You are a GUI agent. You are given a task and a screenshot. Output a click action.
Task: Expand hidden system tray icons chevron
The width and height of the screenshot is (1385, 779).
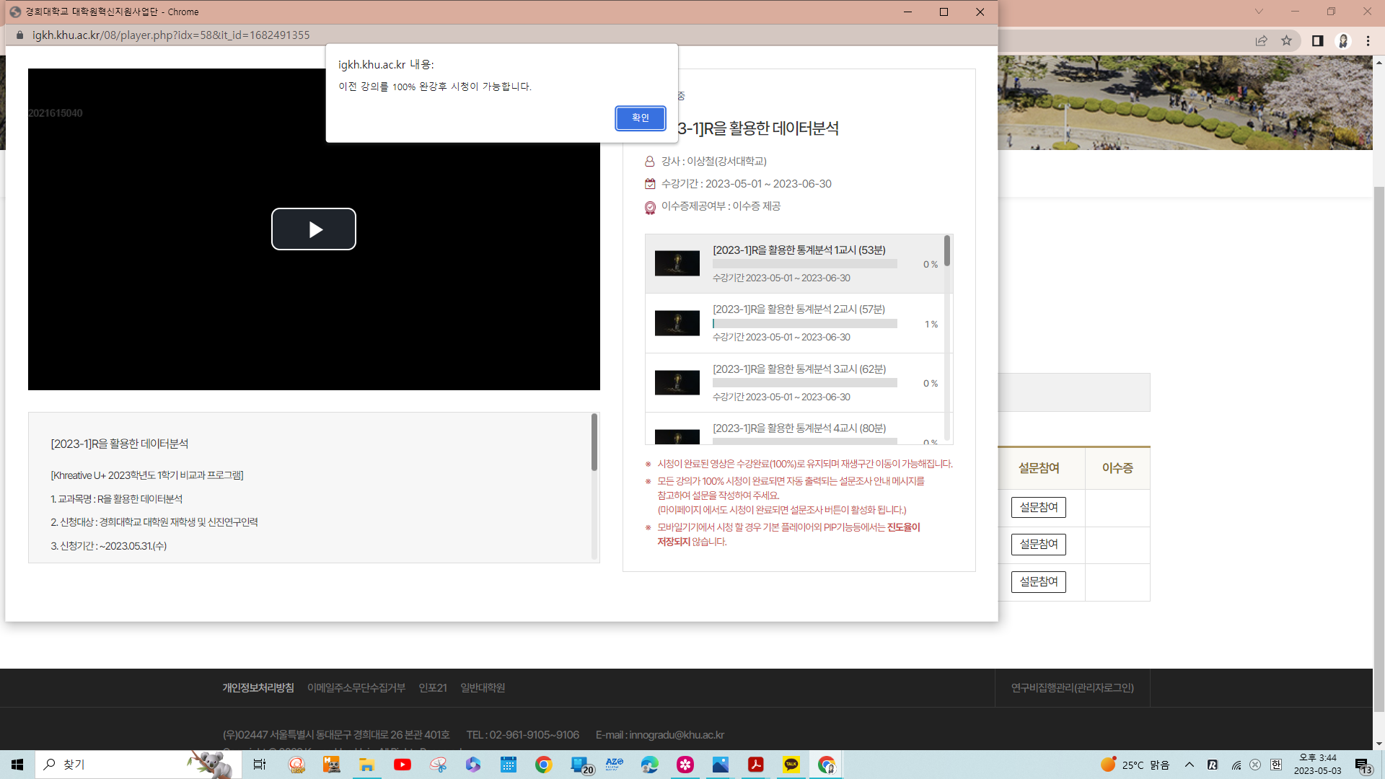pos(1190,765)
